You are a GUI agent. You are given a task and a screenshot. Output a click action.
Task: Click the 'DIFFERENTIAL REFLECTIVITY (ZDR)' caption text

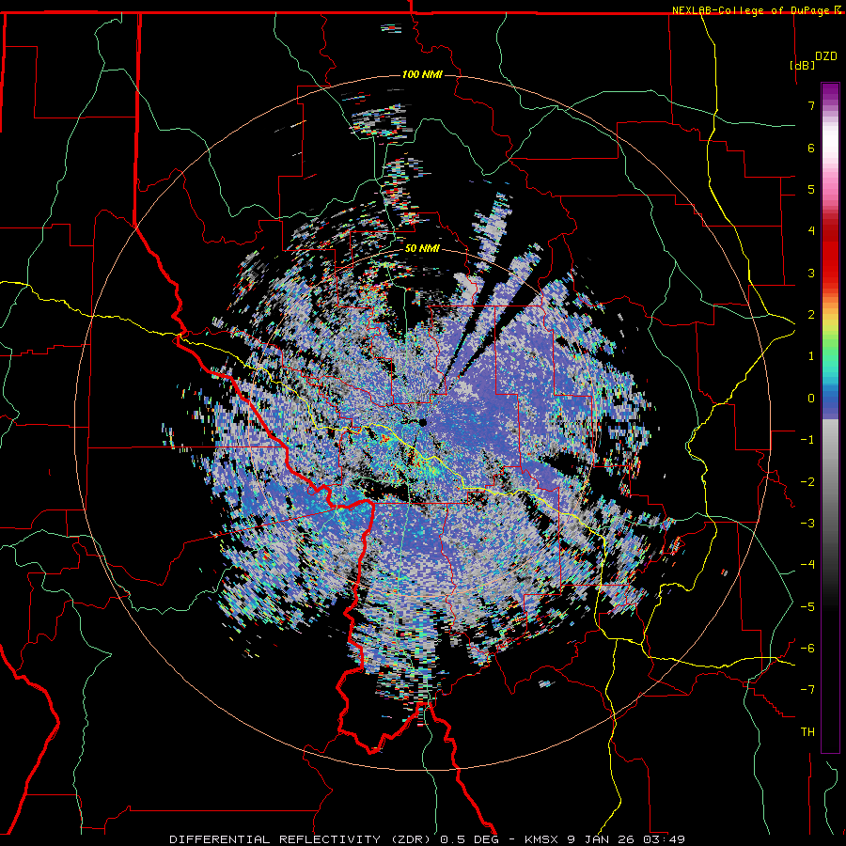302,839
